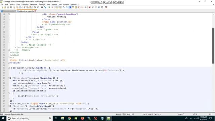Click the Save All toolbar icon
Viewport: 215px width, 121px height.
click(11, 7)
